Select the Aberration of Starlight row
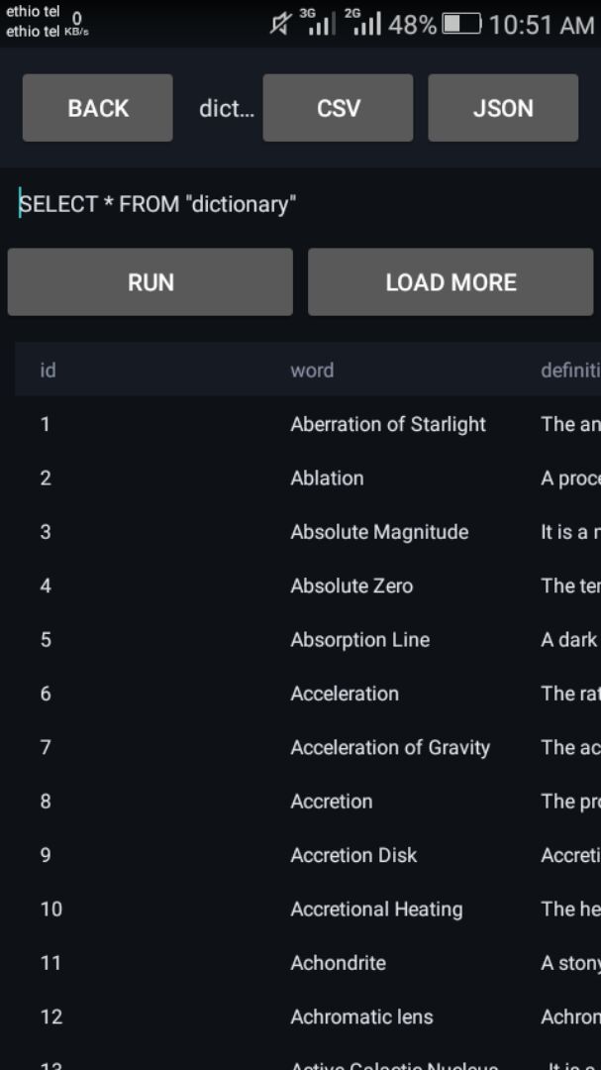Image resolution: width=601 pixels, height=1070 pixels. click(308, 424)
